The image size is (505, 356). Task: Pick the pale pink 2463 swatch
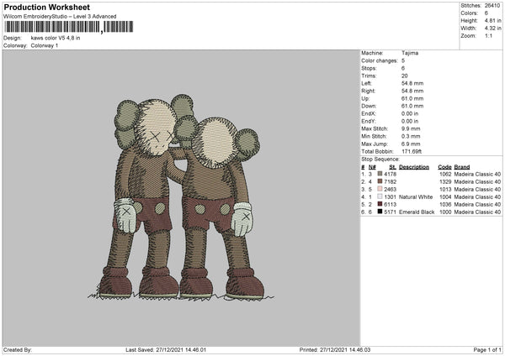[x=380, y=189]
